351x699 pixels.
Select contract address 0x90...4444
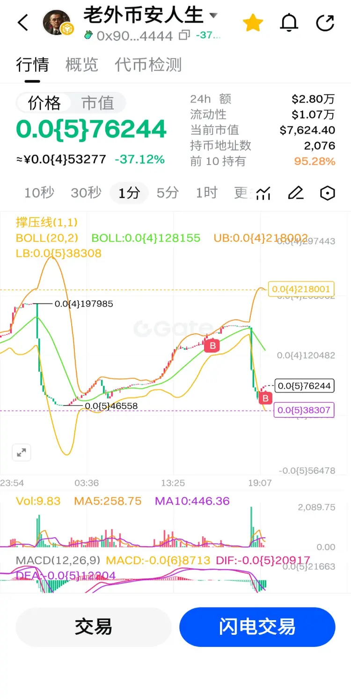[x=135, y=36]
